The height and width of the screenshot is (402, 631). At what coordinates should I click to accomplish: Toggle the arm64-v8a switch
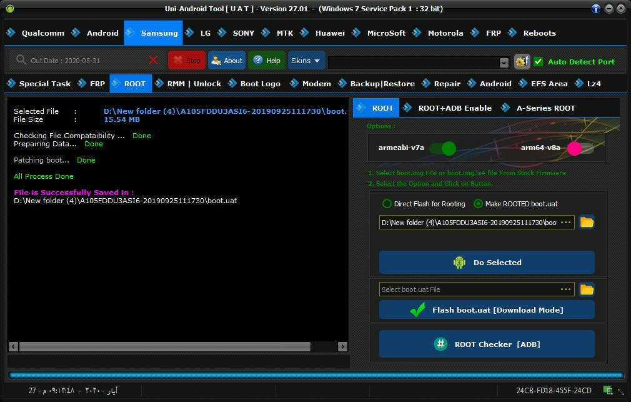580,148
